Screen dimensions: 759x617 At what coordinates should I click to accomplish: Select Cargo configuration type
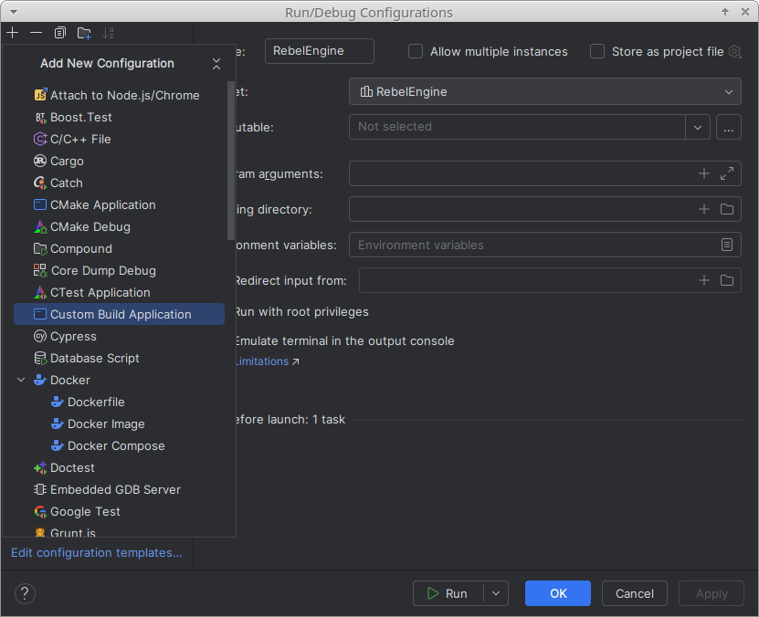(119, 161)
